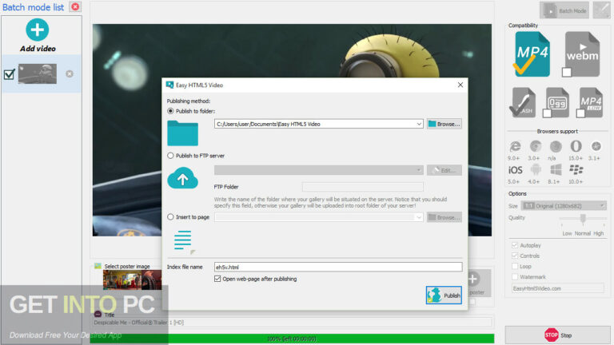This screenshot has height=345, width=614.
Task: Click the Android support icon
Action: [x=536, y=170]
